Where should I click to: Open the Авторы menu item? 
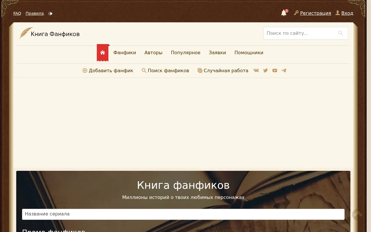pyautogui.click(x=153, y=52)
